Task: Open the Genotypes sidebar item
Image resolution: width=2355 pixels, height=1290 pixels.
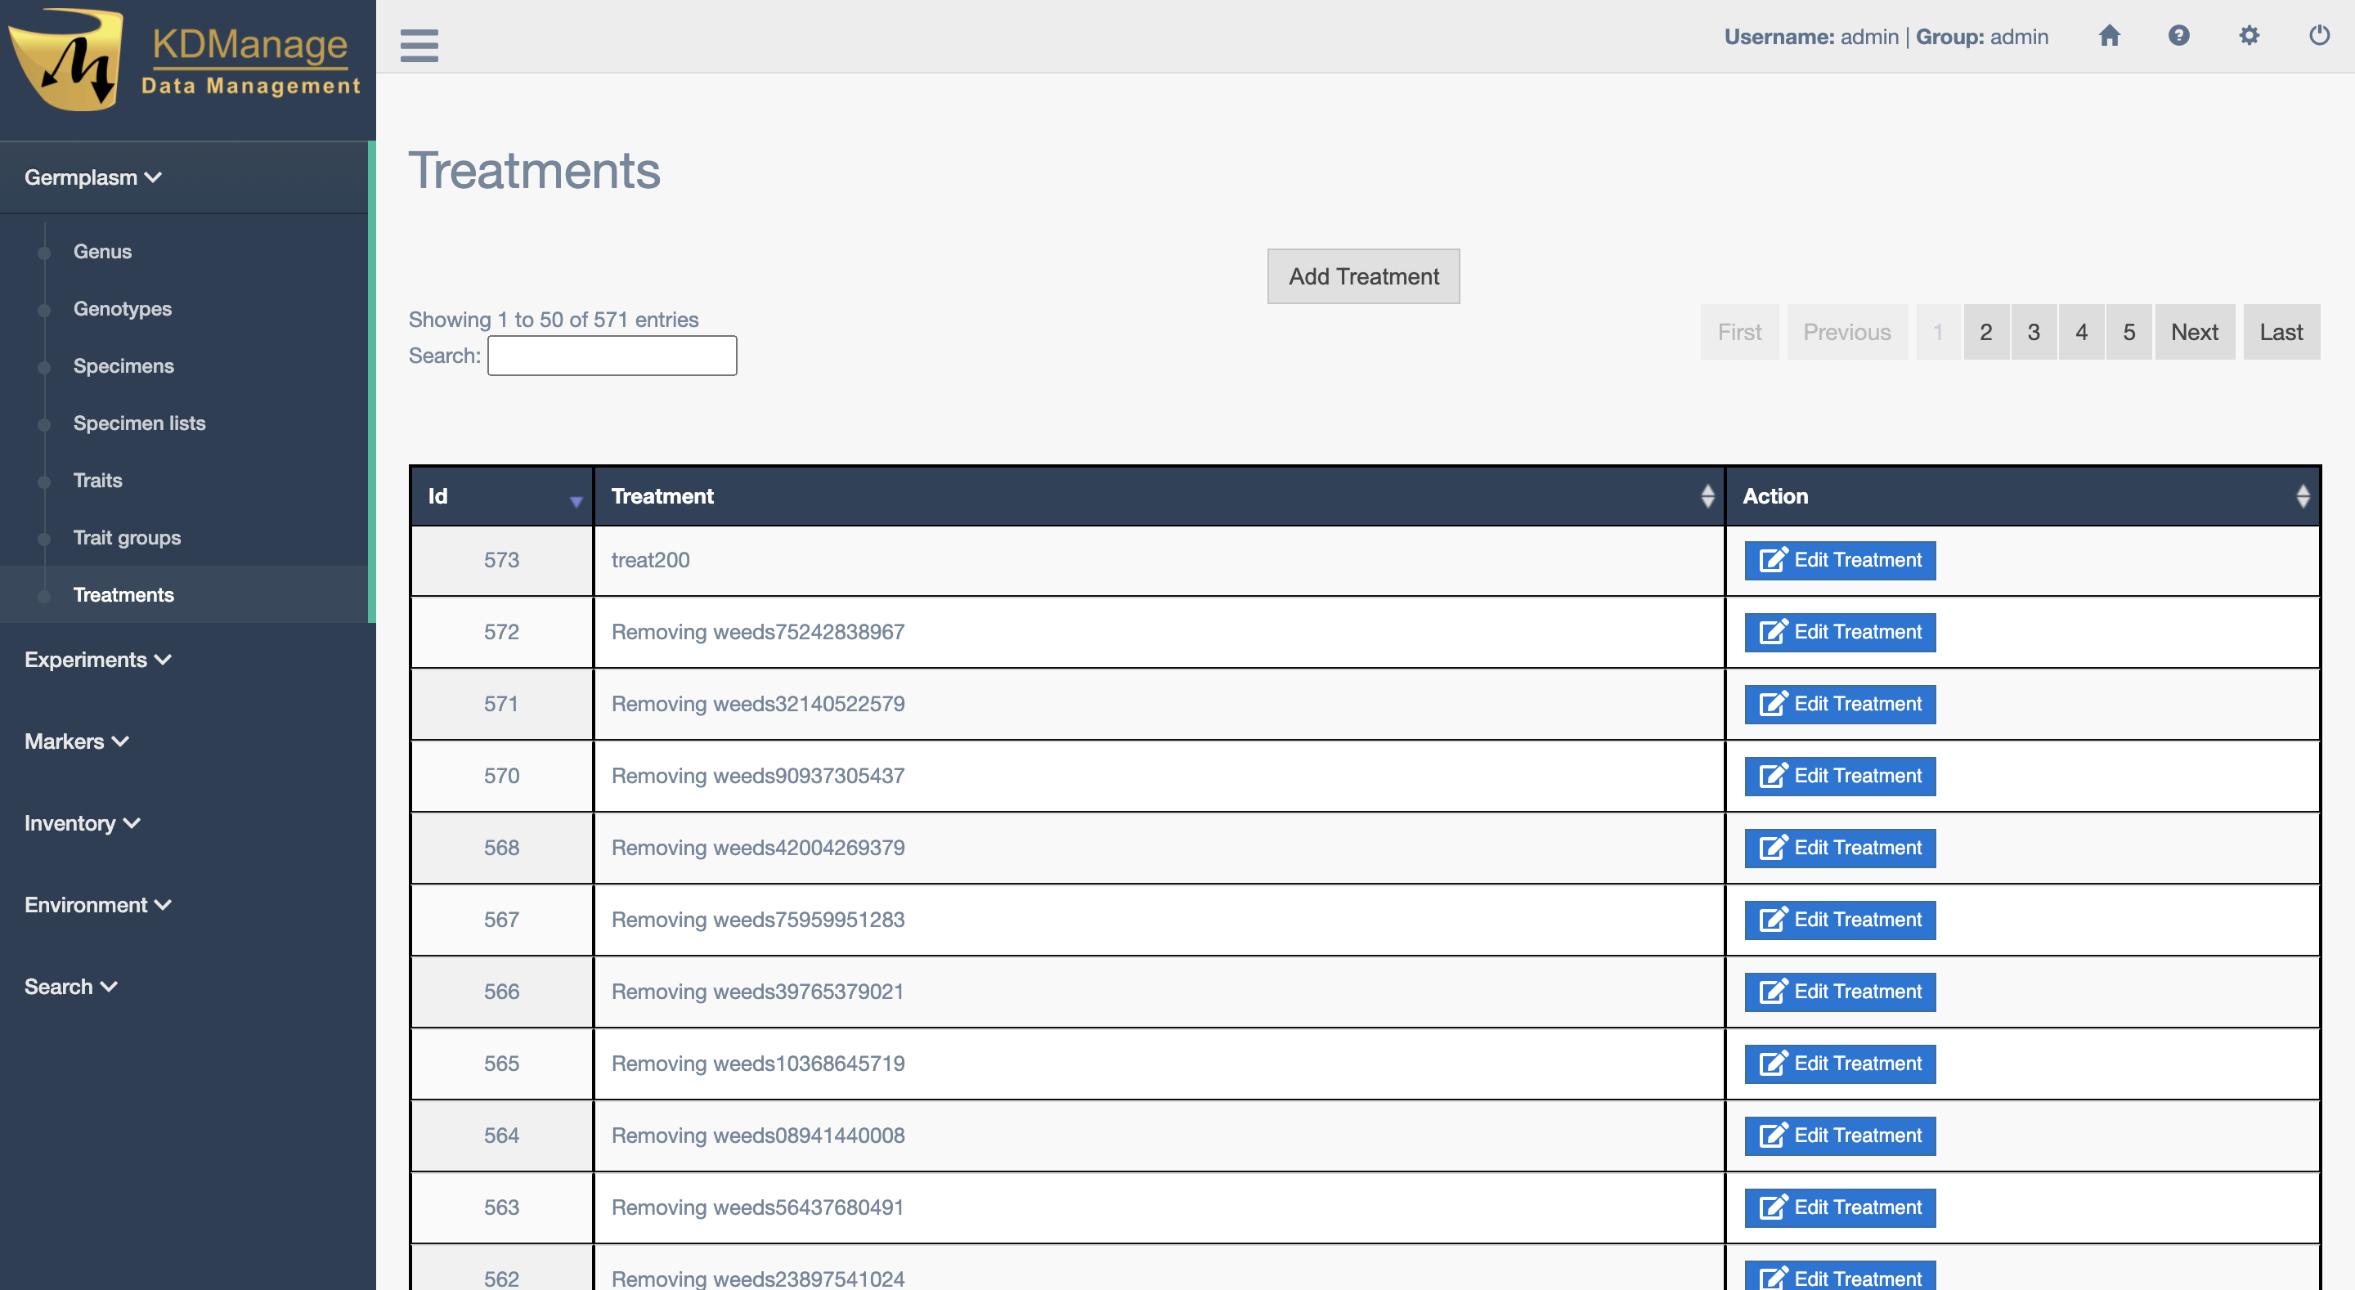Action: click(123, 309)
